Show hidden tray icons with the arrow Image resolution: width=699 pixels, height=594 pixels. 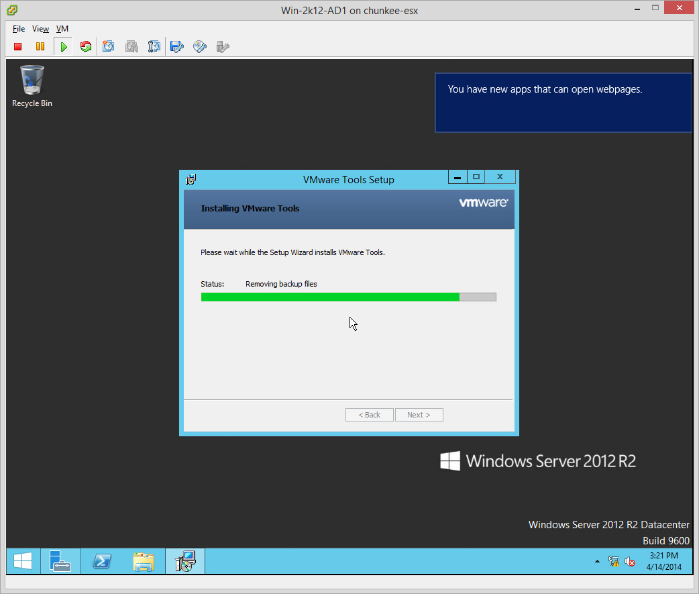pos(596,561)
